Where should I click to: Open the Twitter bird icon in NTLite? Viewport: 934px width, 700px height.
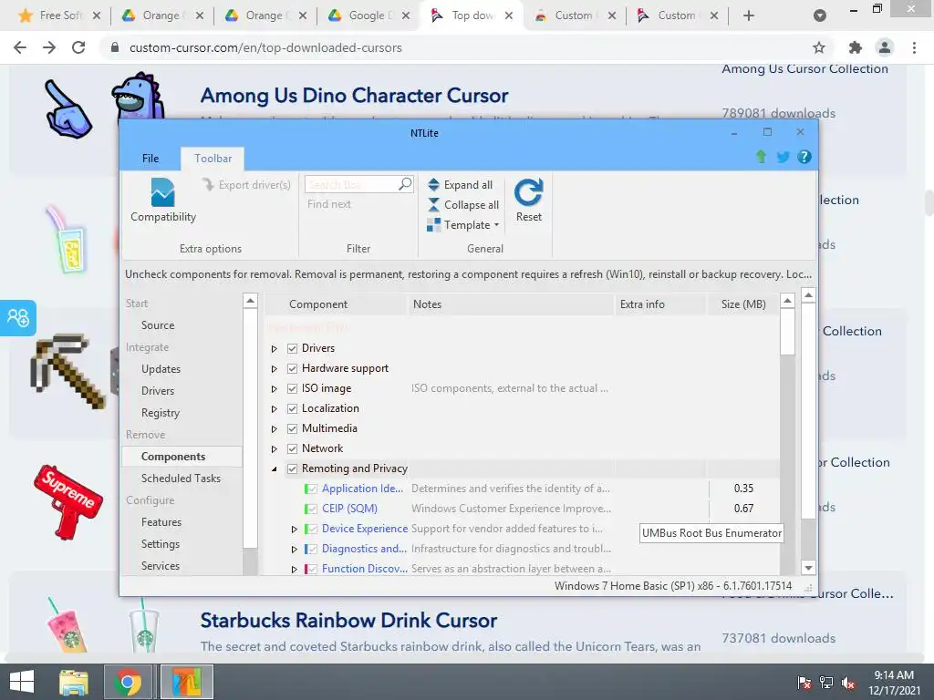click(x=783, y=157)
